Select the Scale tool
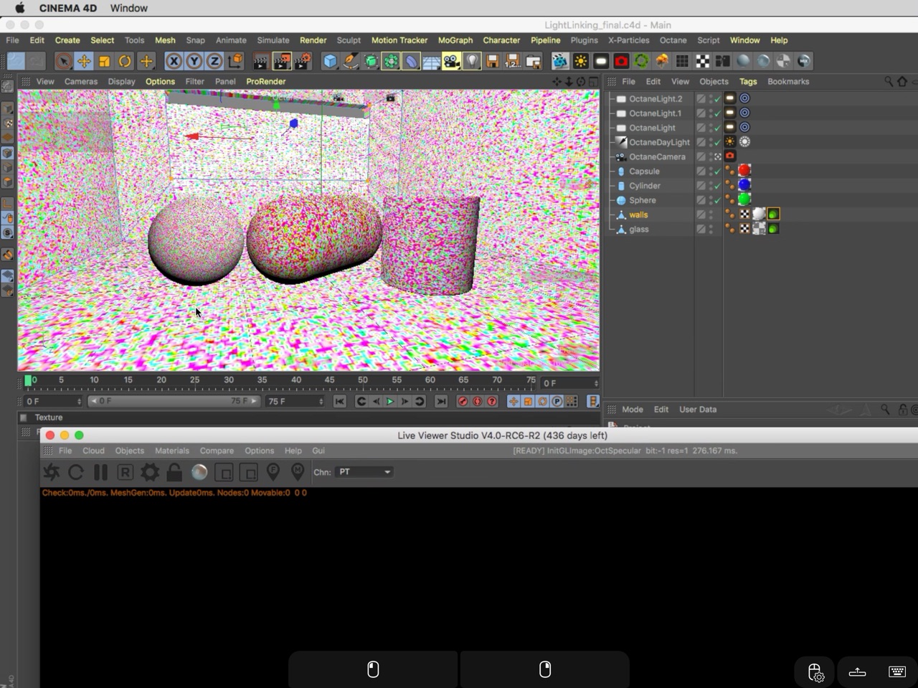Image resolution: width=918 pixels, height=688 pixels. click(x=105, y=62)
